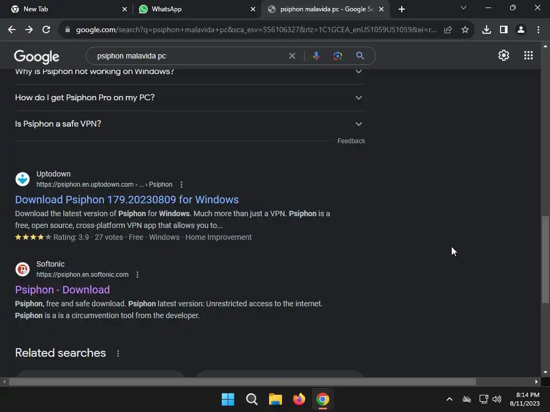Viewport: 550px width, 412px height.
Task: Search by image with Google Lens
Action: pyautogui.click(x=338, y=56)
